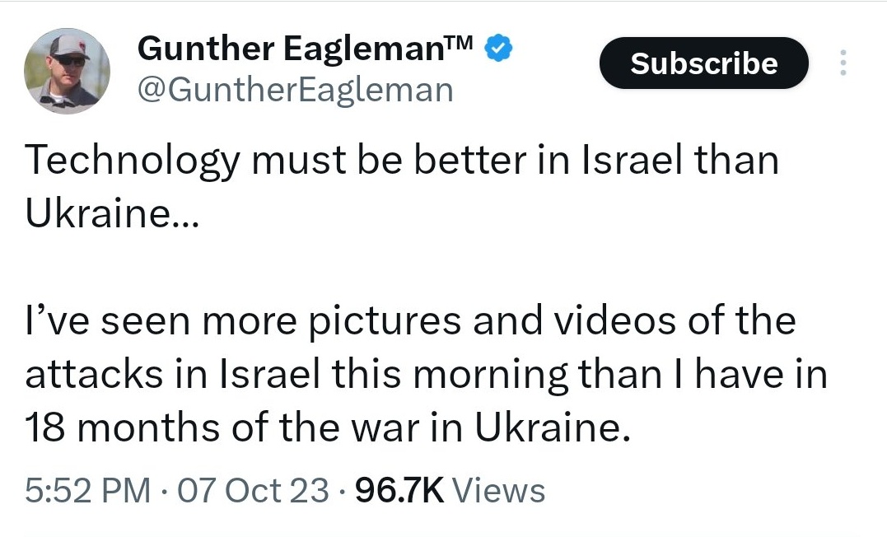
Task: Click the phrase "18 months"
Action: [x=122, y=427]
